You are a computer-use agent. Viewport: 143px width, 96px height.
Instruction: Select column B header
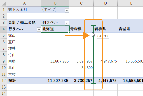(55, 3)
